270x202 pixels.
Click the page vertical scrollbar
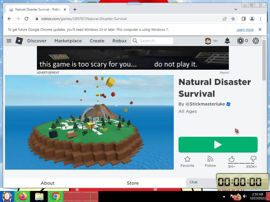pos(264,60)
